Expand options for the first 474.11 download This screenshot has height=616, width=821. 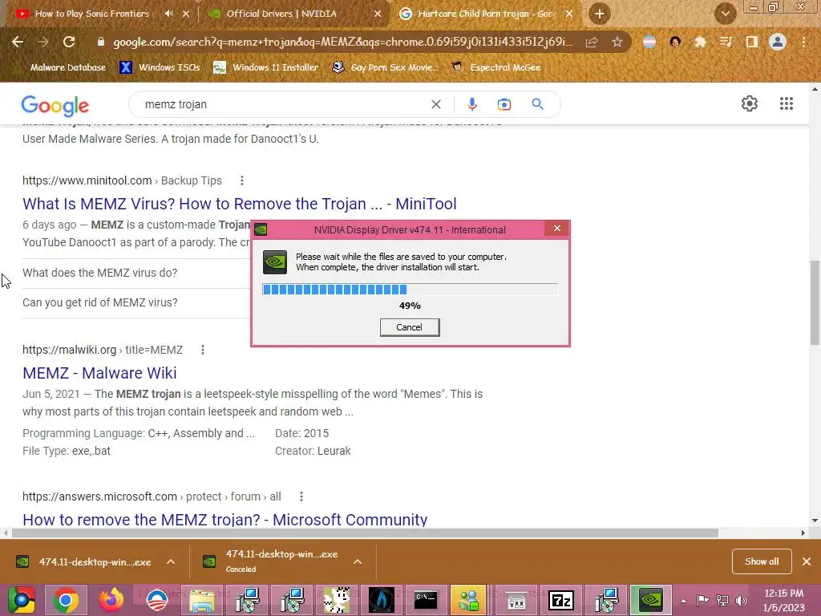point(171,561)
